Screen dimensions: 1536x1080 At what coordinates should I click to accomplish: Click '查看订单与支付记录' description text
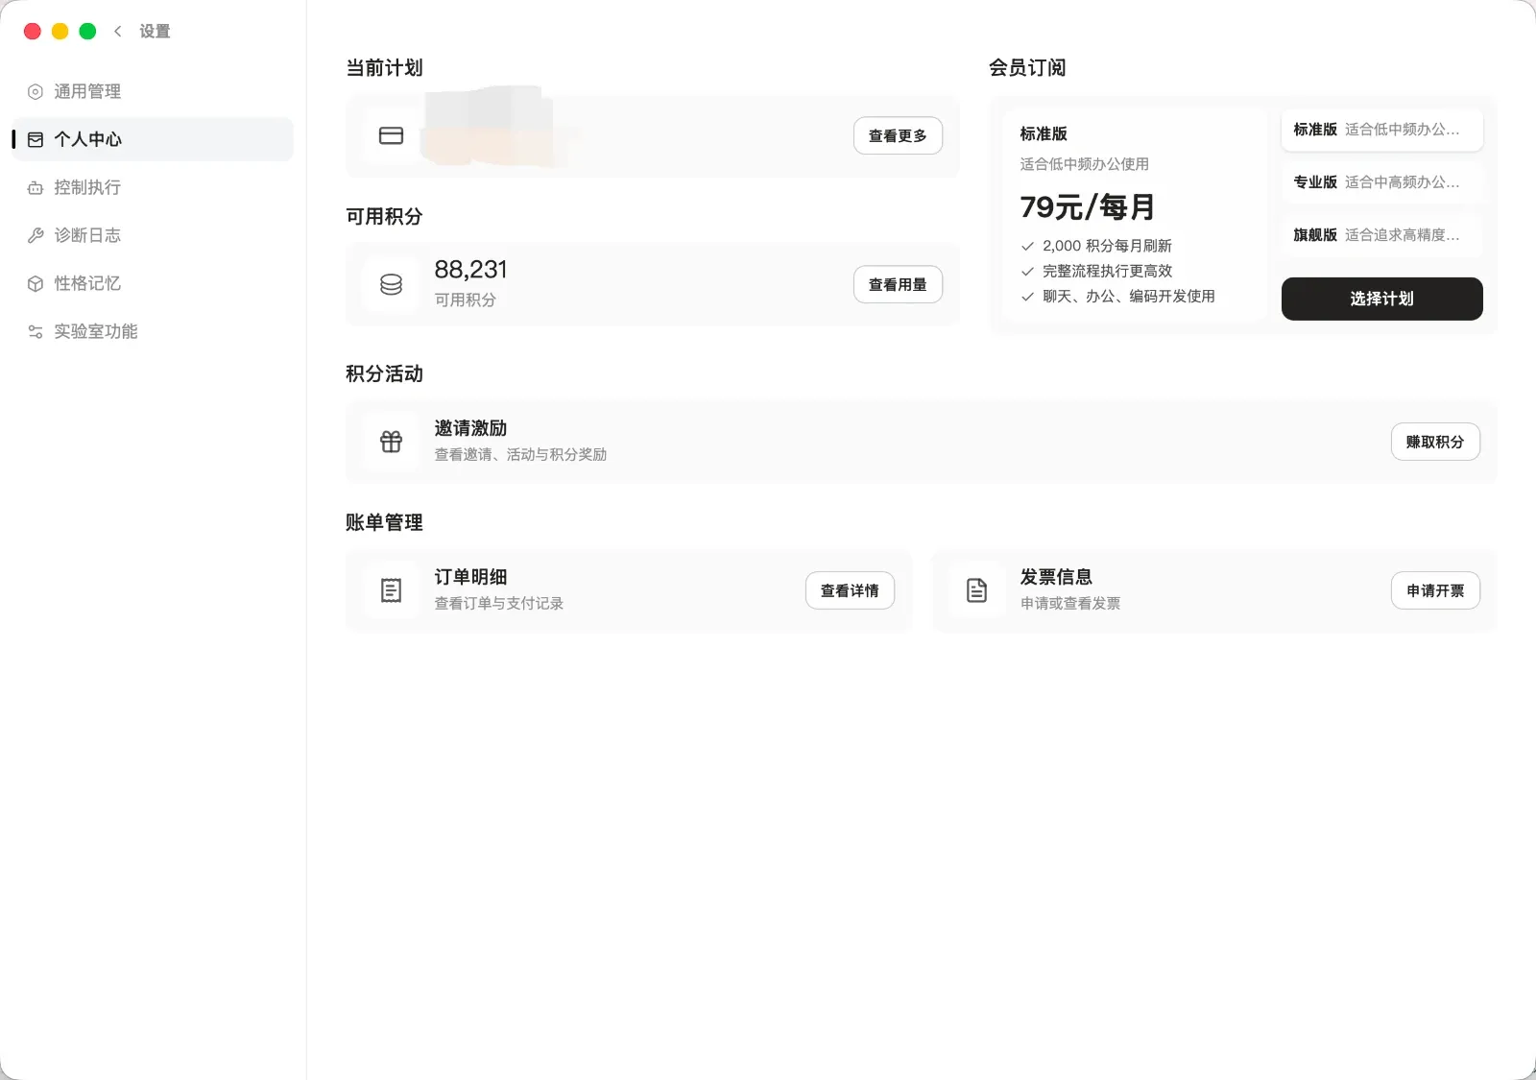[499, 604]
